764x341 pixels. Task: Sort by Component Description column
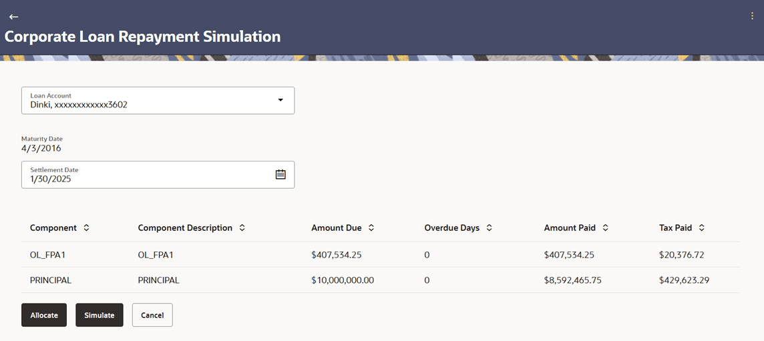pyautogui.click(x=242, y=228)
